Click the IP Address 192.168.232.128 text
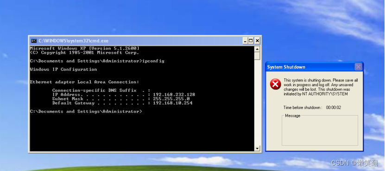The width and height of the screenshot is (385, 171). point(174,95)
